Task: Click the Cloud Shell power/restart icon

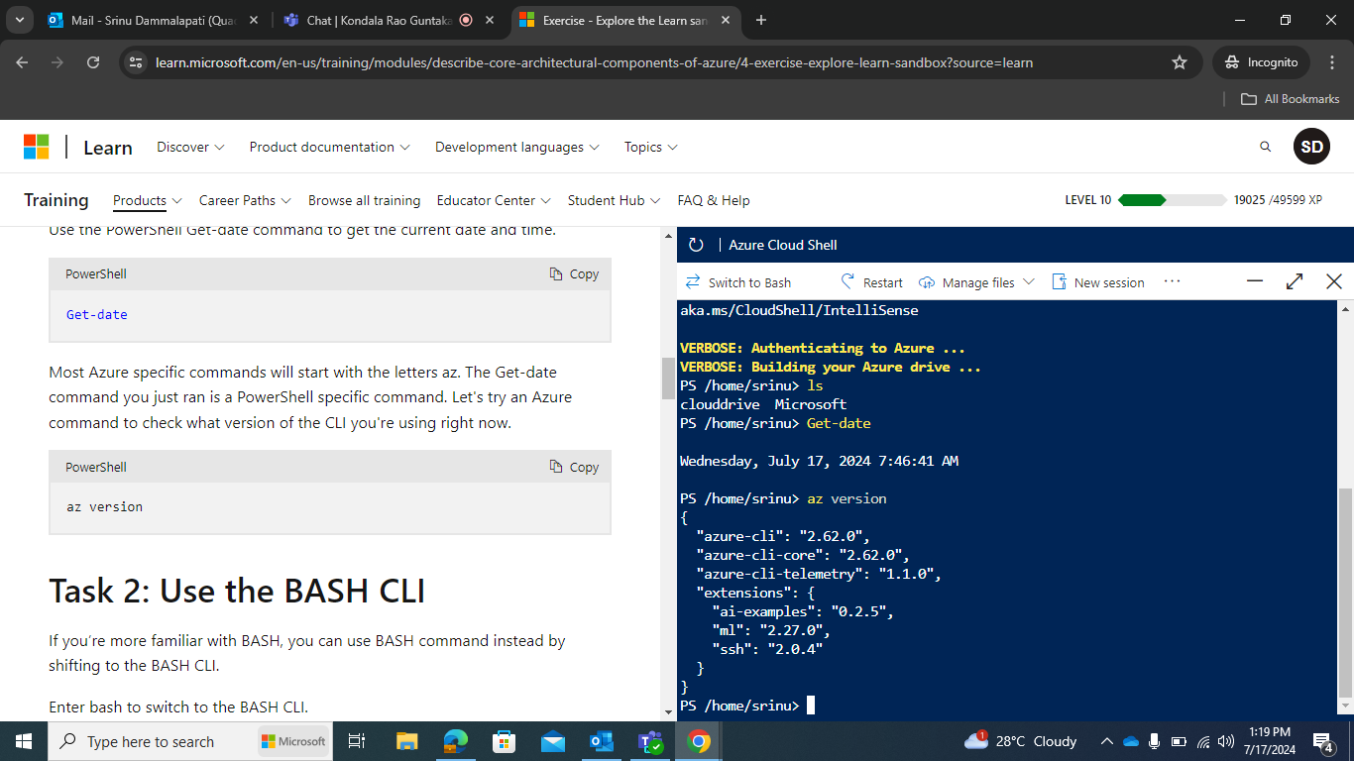Action: click(696, 245)
